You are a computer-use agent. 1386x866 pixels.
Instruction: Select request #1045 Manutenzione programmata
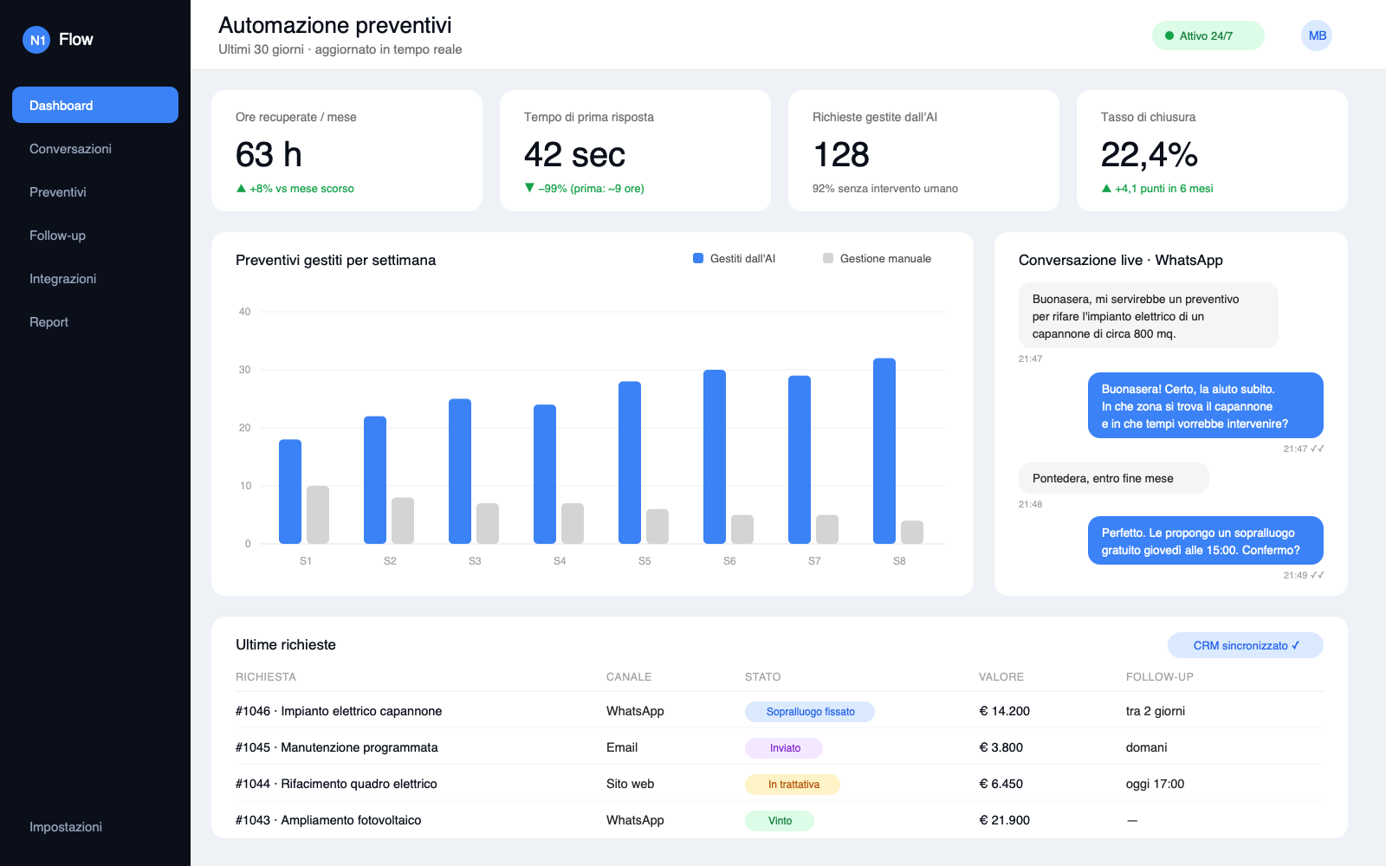point(780,747)
